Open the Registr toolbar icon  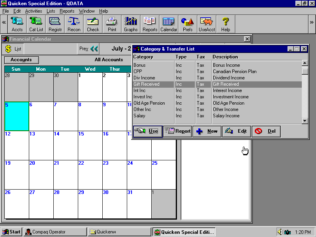tap(55, 24)
